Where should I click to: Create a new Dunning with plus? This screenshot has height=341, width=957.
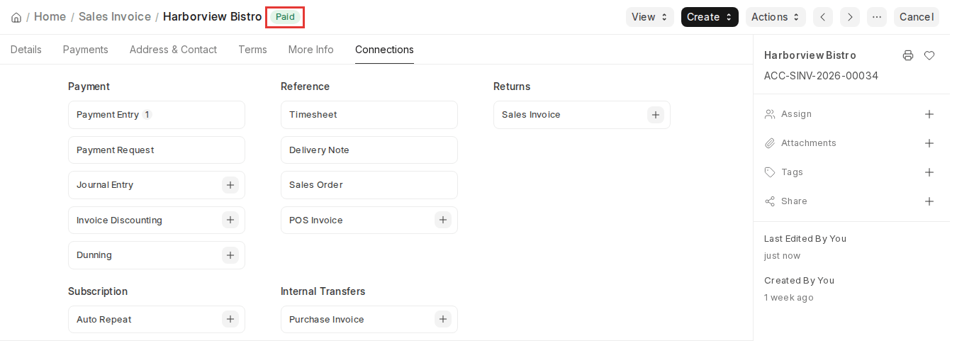[x=230, y=255]
